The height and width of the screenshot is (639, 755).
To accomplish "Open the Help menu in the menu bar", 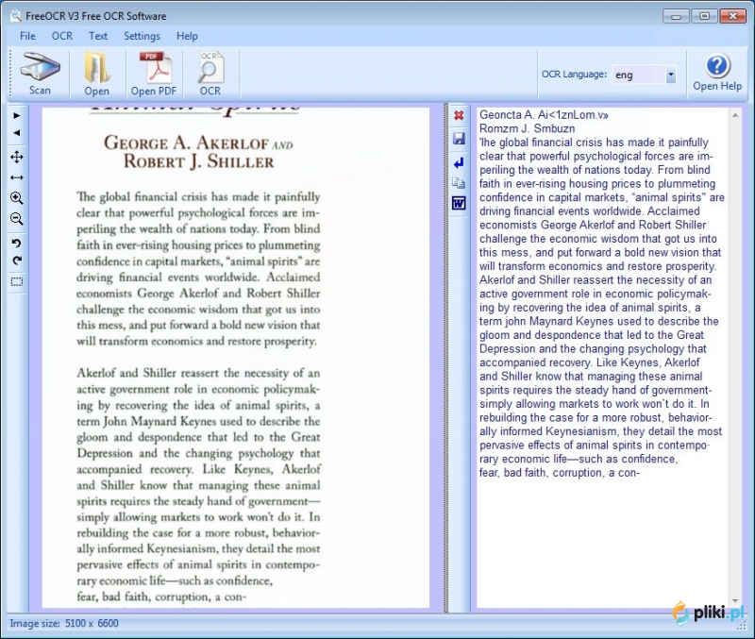I will [x=187, y=36].
